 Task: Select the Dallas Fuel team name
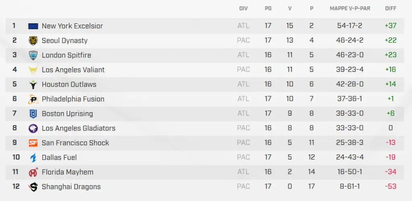(60, 158)
